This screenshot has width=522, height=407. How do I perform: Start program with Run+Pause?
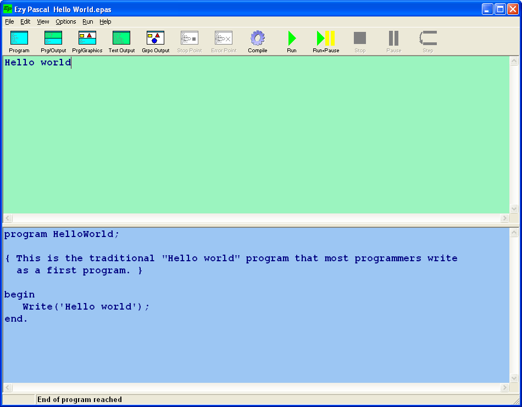[325, 37]
